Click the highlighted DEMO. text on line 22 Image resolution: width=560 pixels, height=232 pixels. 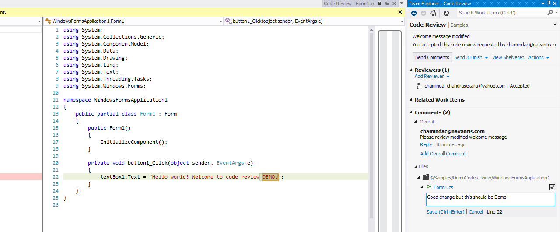pos(270,177)
